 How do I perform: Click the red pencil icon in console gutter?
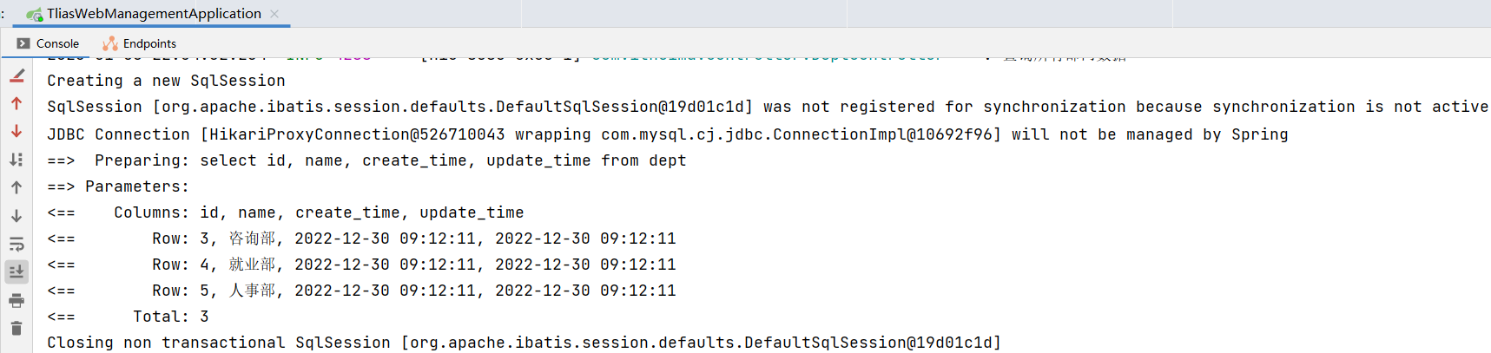click(16, 76)
